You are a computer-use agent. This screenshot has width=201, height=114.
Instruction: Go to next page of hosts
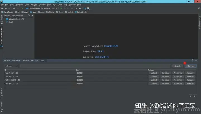tap(195, 96)
